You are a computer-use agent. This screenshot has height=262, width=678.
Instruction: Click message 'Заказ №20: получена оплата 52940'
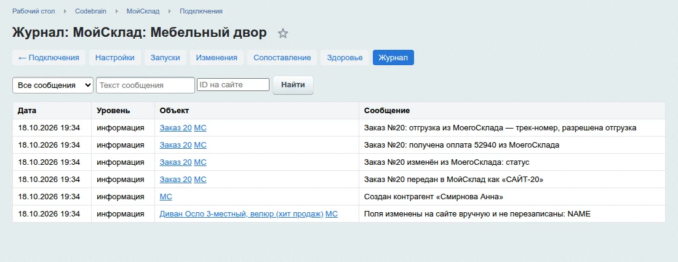click(462, 145)
